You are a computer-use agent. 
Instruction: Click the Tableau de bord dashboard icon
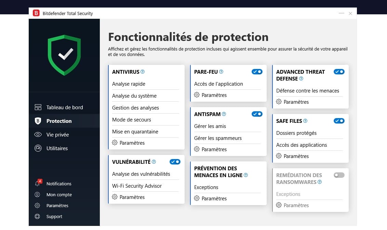pos(38,107)
